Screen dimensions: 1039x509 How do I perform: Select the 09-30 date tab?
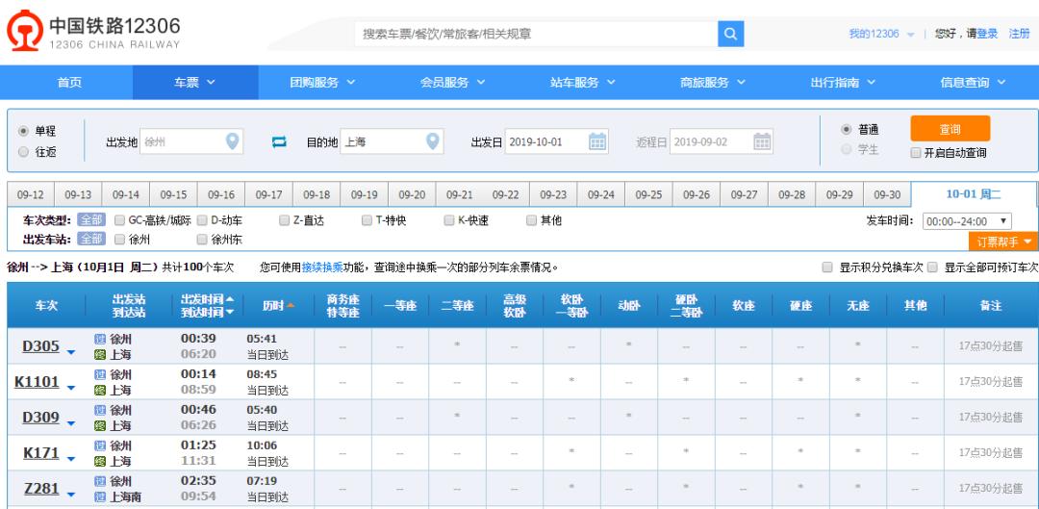[887, 195]
